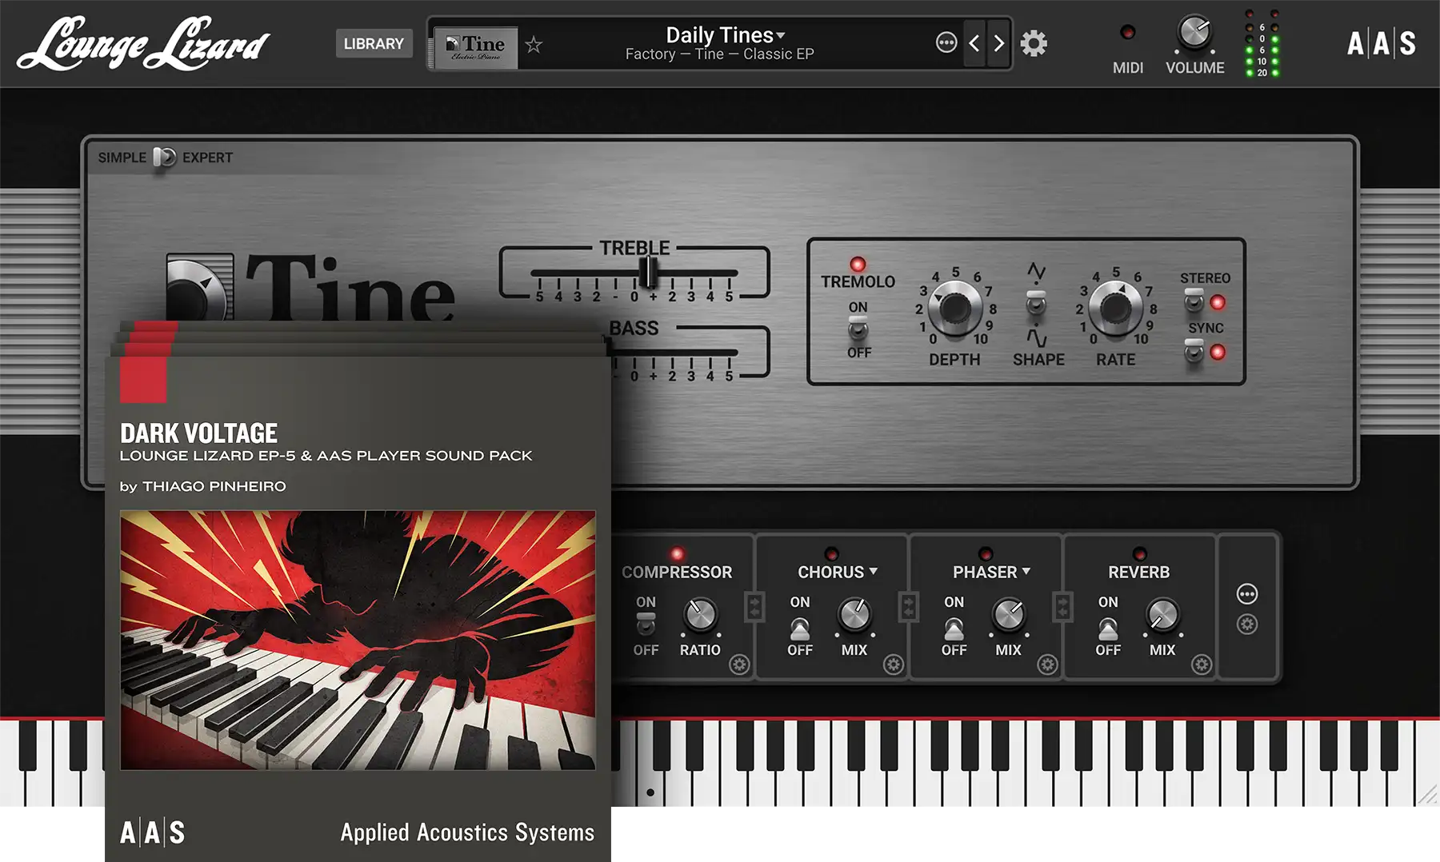This screenshot has height=862, width=1440.
Task: Open Phaser settings gear
Action: [1047, 664]
